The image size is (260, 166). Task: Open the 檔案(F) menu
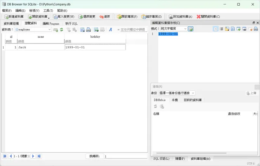click(x=7, y=11)
